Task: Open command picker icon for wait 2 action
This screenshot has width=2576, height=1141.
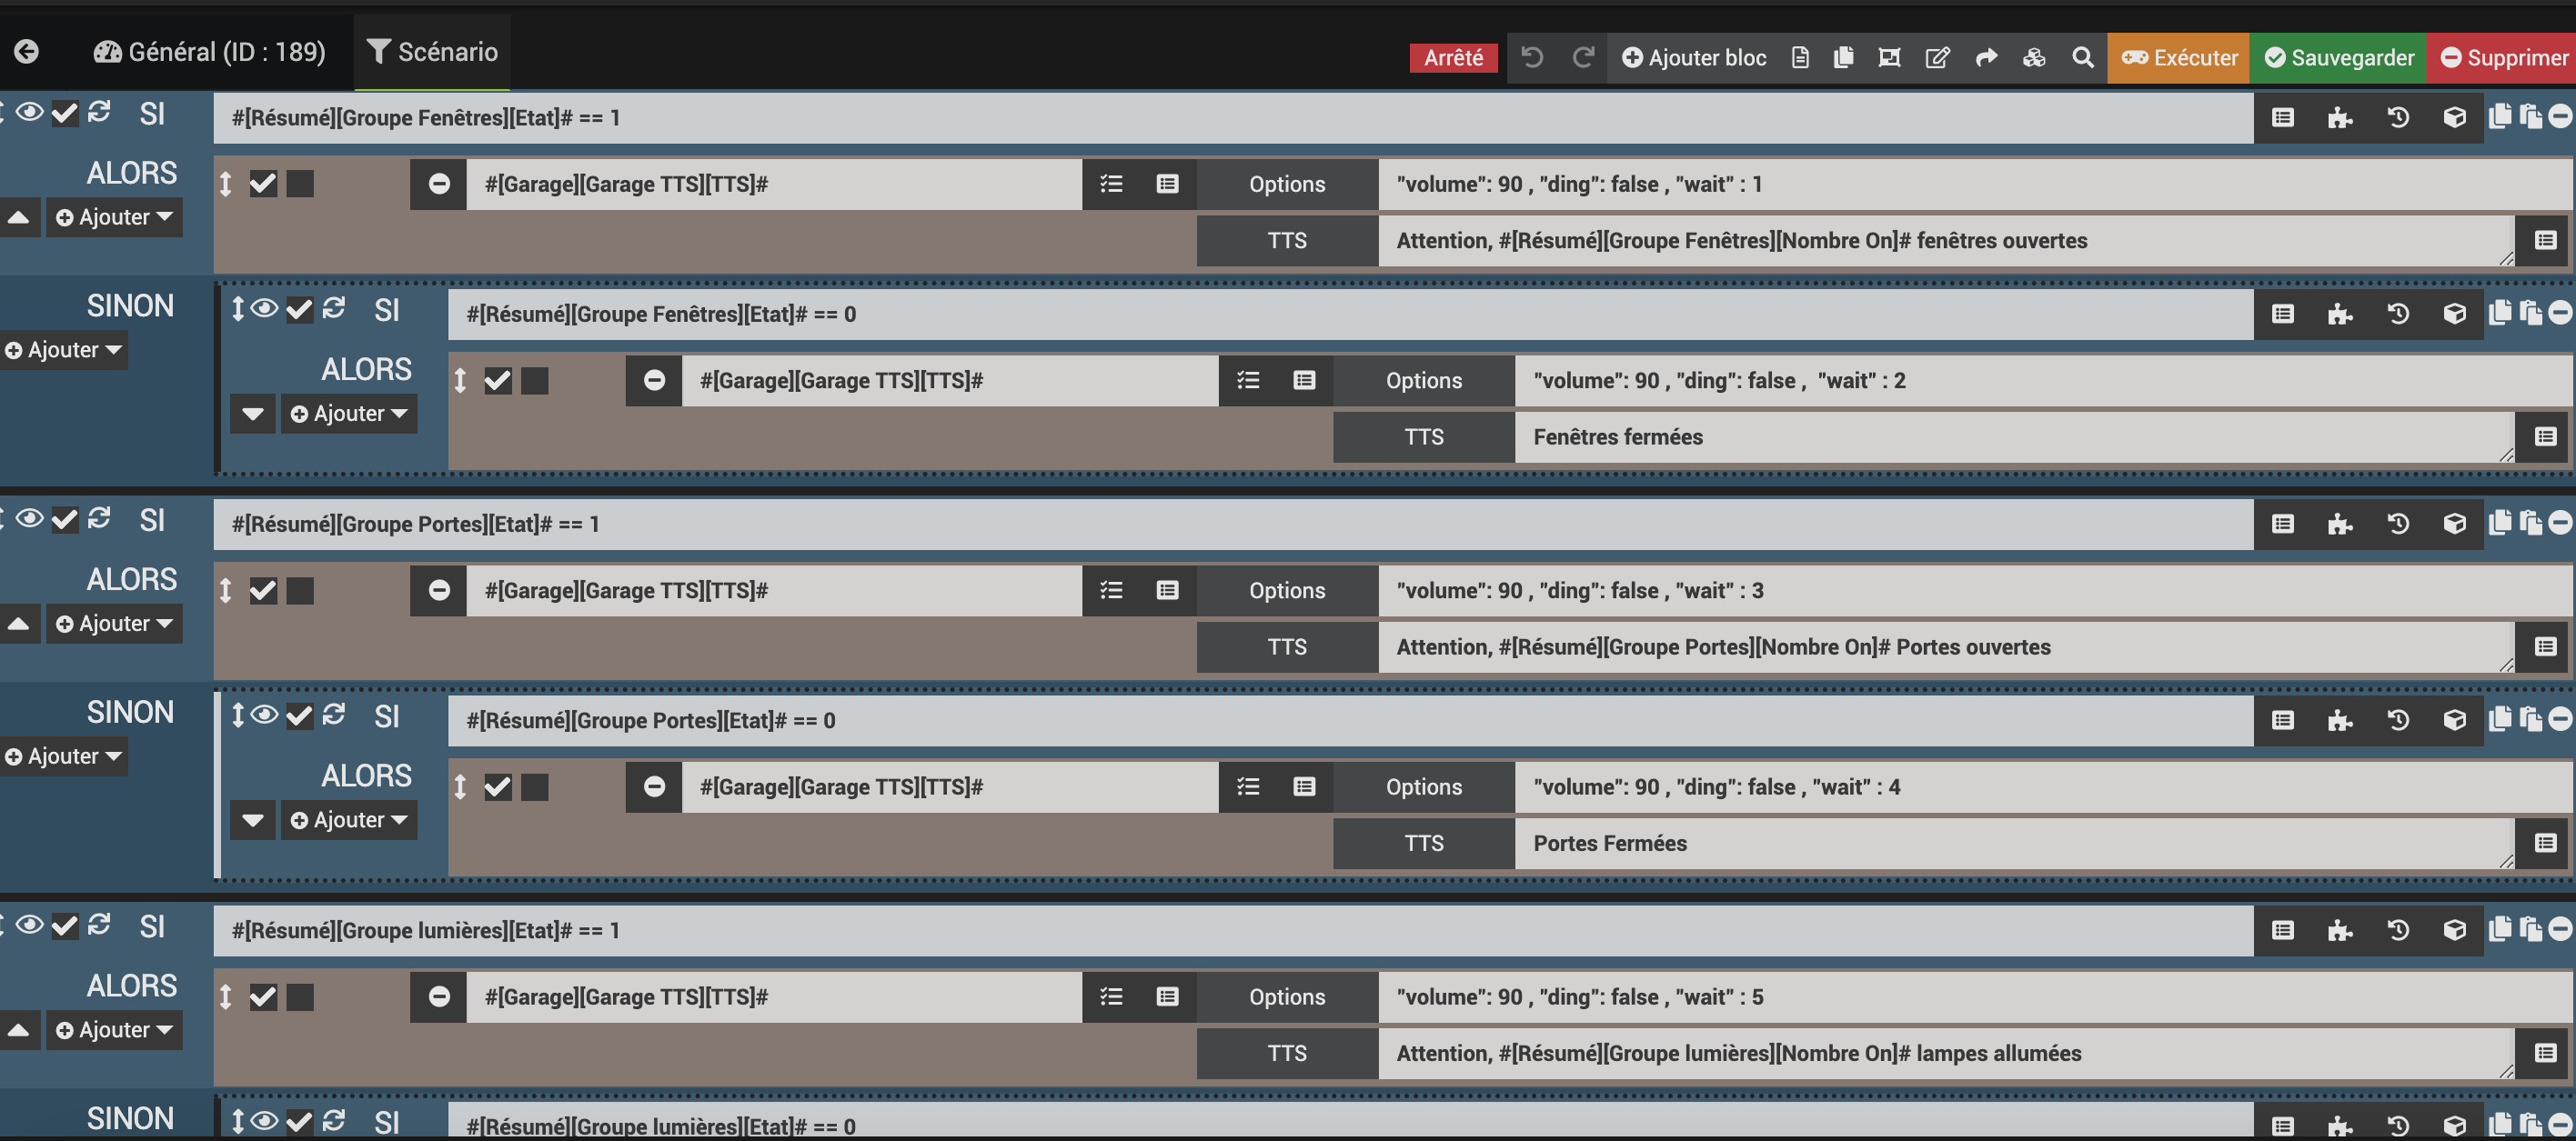Action: point(1304,381)
